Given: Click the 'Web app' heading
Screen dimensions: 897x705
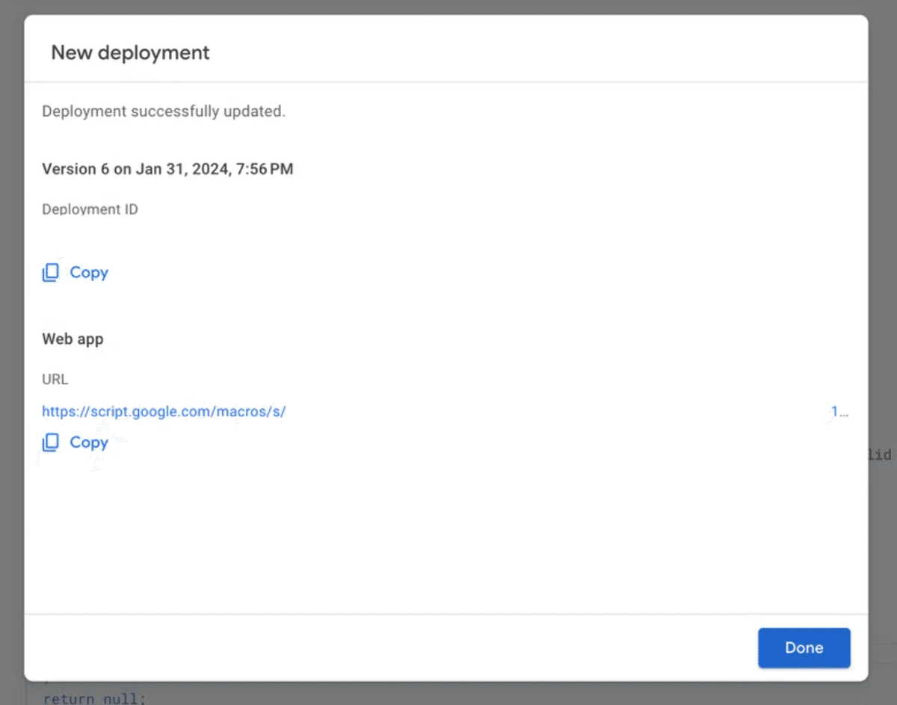Looking at the screenshot, I should (73, 339).
